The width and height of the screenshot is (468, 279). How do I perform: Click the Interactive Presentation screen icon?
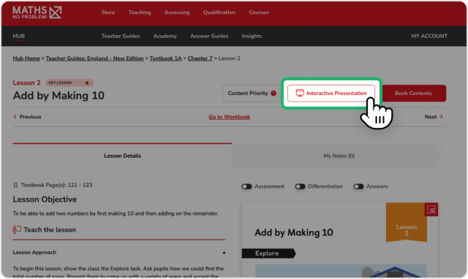(300, 93)
